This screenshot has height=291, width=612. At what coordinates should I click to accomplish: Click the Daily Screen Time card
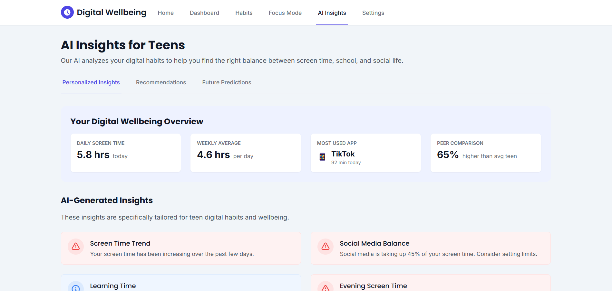tap(125, 153)
